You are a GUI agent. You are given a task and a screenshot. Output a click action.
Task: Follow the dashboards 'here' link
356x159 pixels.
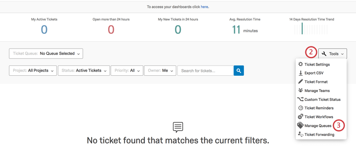pyautogui.click(x=204, y=7)
